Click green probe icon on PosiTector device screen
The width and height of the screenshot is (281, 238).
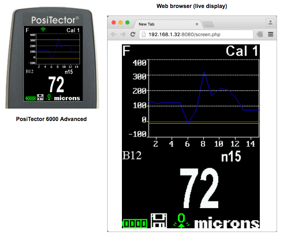pos(49,97)
